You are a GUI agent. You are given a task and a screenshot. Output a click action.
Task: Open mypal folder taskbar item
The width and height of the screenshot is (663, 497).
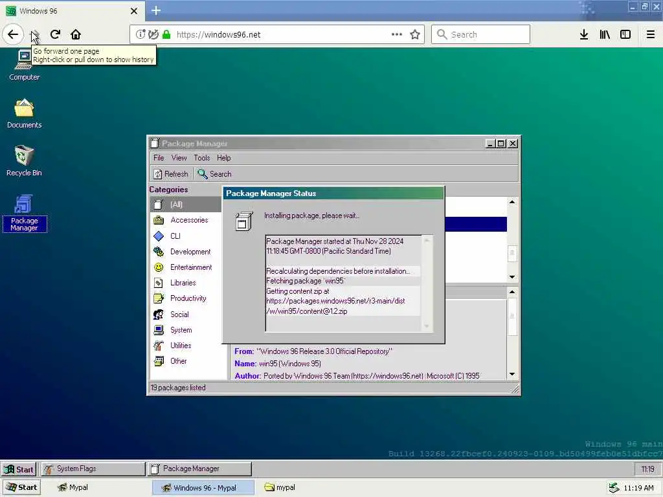[280, 487]
